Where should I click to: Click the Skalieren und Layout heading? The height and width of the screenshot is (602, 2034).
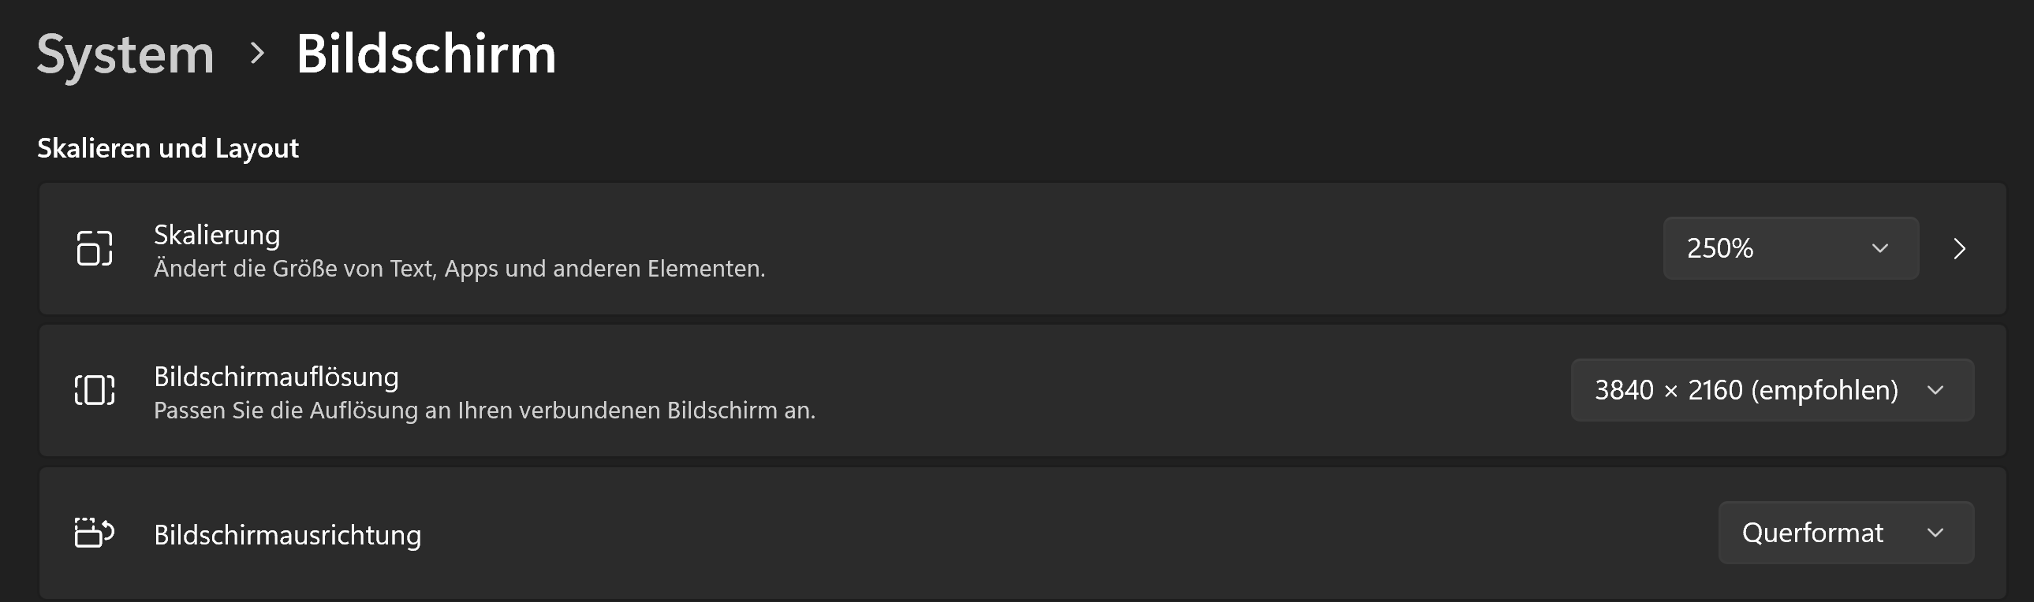tap(168, 148)
